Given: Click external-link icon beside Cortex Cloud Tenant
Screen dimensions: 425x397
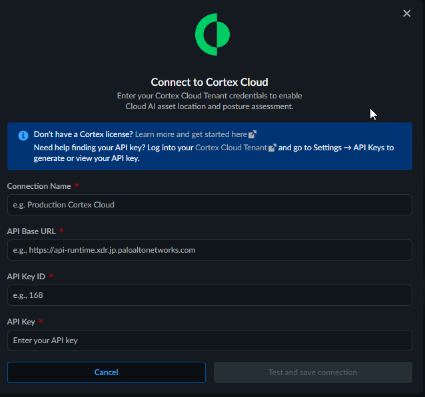Looking at the screenshot, I should pyautogui.click(x=272, y=148).
